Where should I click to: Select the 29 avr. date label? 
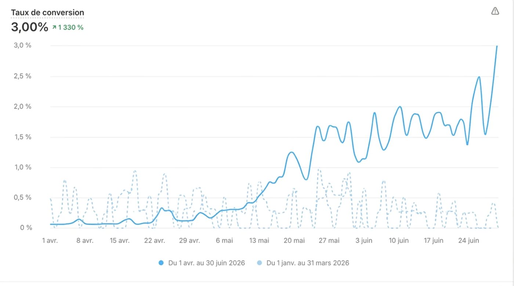click(189, 241)
